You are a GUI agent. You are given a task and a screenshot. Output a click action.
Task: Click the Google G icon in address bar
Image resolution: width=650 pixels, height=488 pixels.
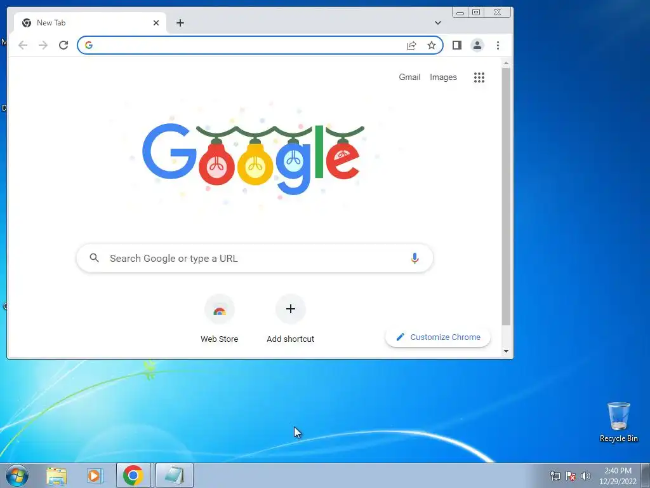click(x=89, y=45)
